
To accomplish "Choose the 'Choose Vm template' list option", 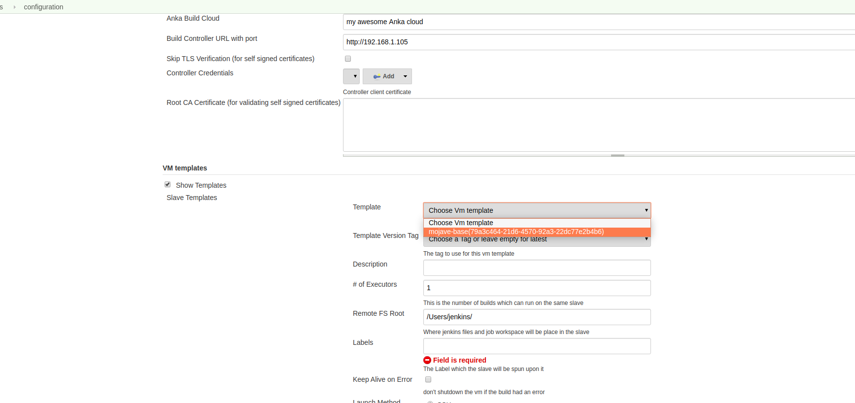I will pyautogui.click(x=461, y=223).
